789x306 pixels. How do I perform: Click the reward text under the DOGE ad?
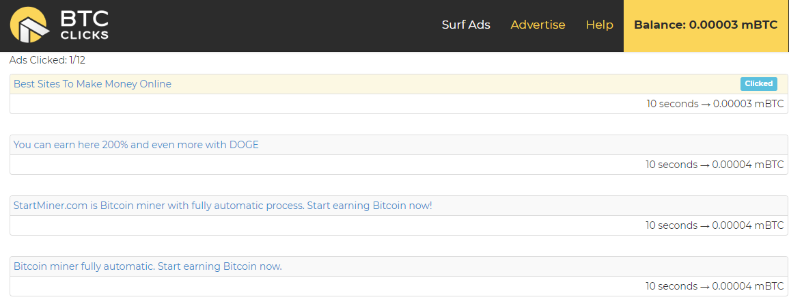[715, 165]
